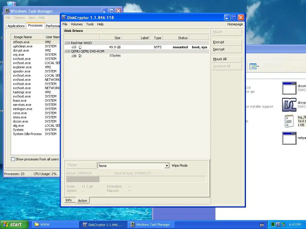Open the Volumes menu
This screenshot has height=229, width=306.
click(77, 24)
